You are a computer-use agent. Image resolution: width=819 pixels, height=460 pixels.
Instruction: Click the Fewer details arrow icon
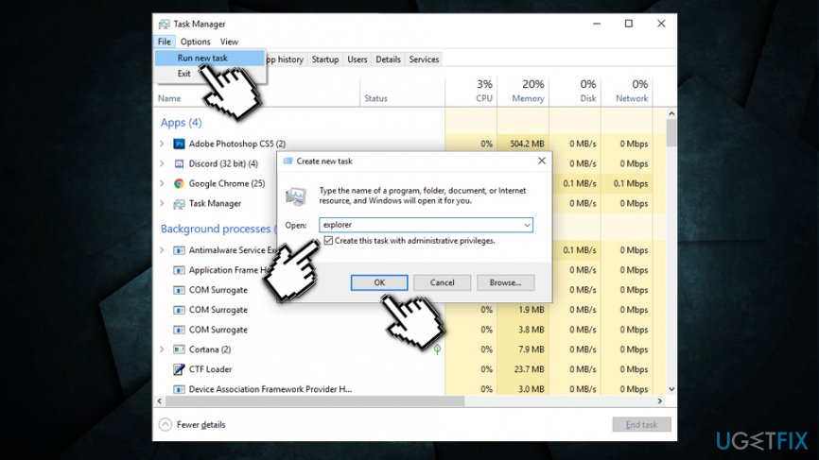(166, 424)
